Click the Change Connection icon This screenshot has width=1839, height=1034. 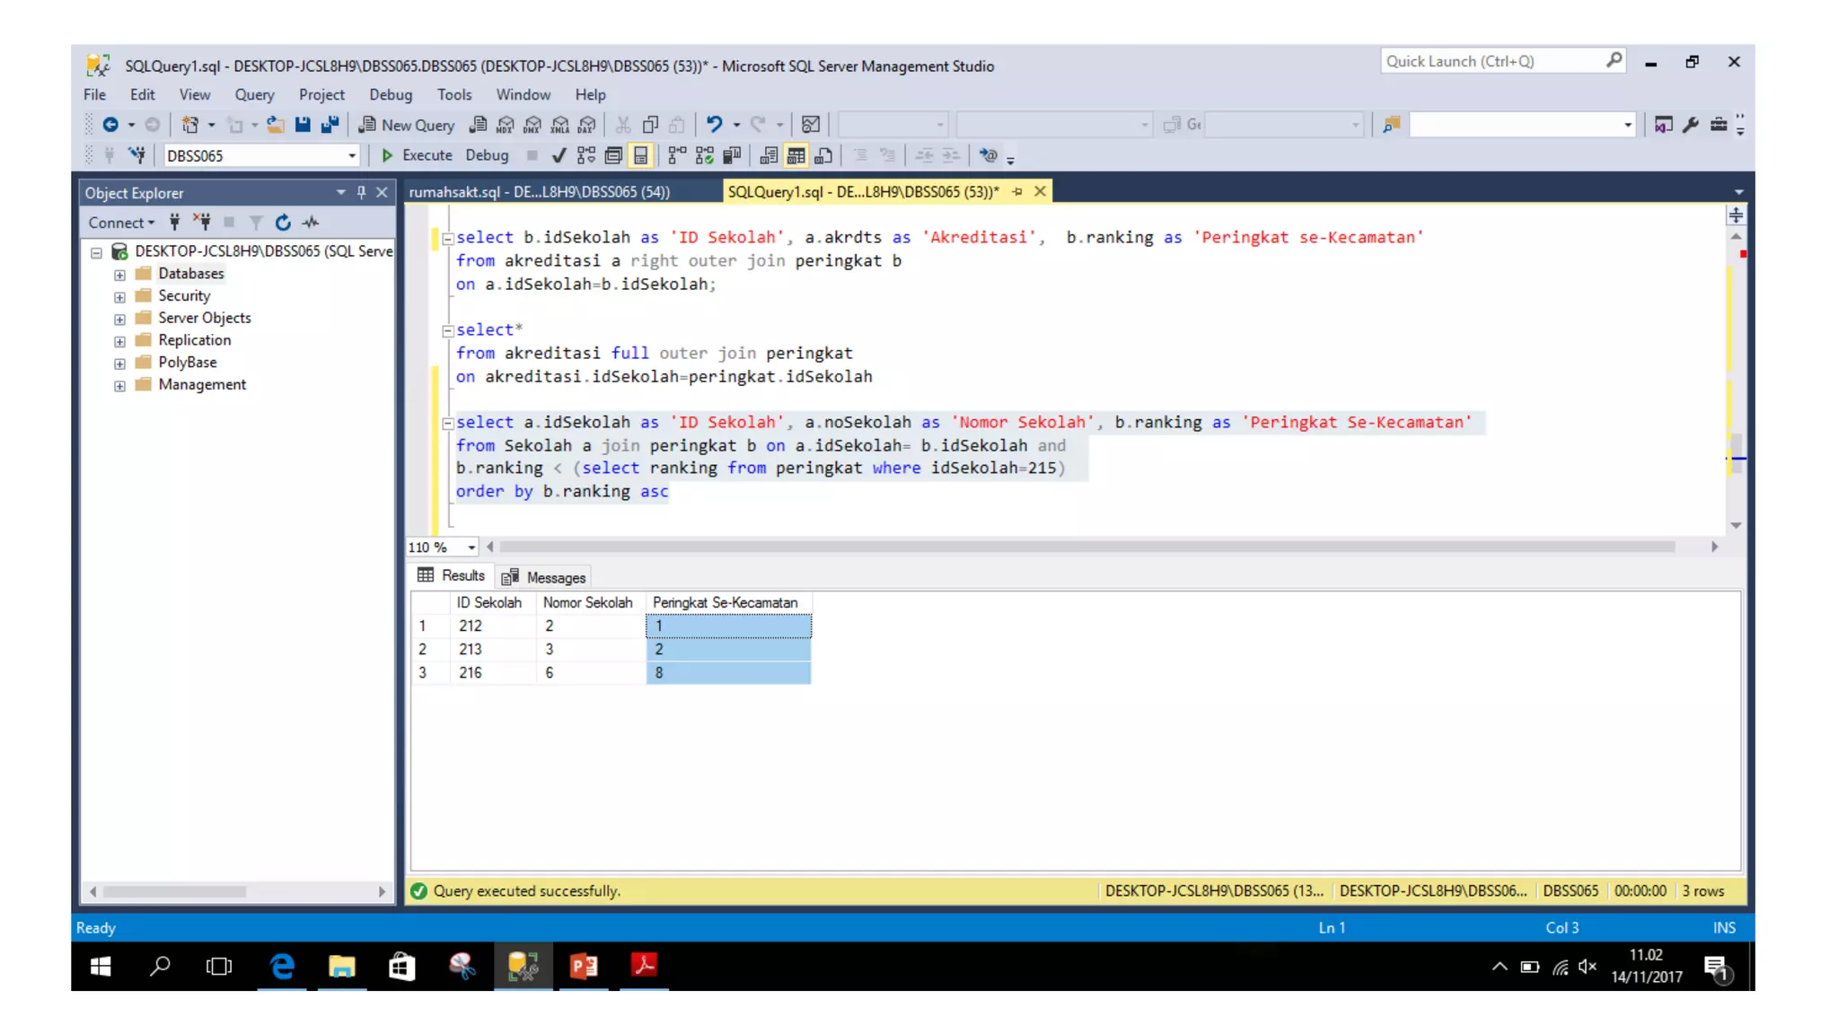pyautogui.click(x=136, y=155)
